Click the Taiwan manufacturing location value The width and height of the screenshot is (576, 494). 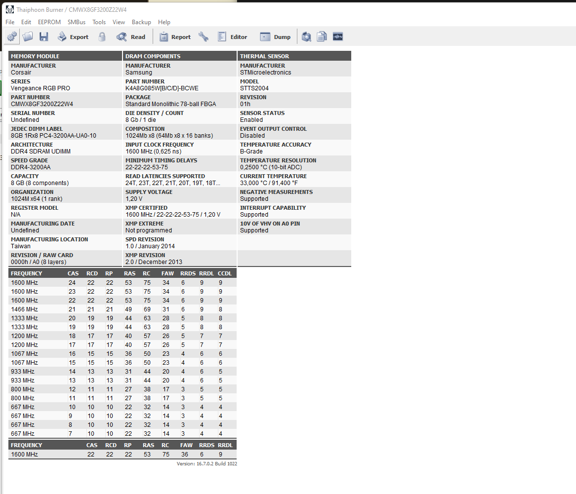pos(21,246)
